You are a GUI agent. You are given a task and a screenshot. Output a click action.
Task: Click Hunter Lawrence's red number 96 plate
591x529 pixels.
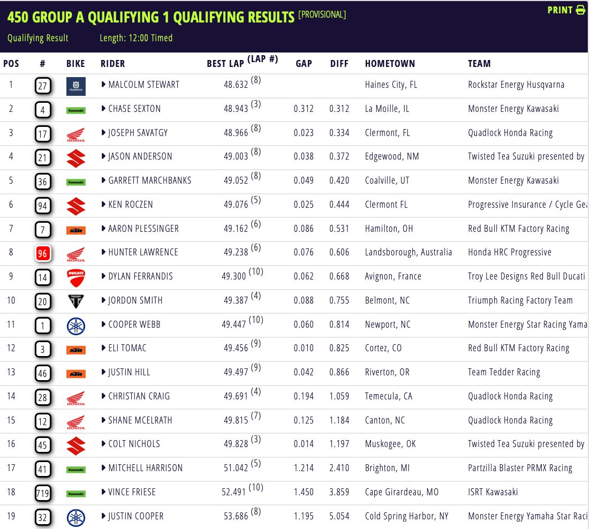coord(42,254)
